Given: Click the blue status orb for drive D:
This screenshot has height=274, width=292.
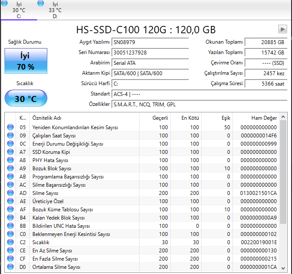Looking at the screenshot, I should tap(41, 3).
